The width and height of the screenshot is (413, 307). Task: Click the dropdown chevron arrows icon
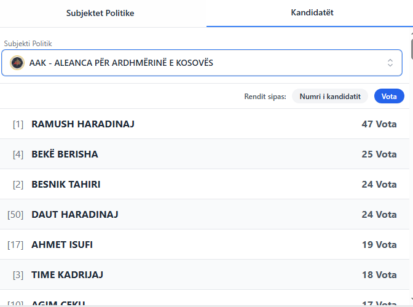[390, 63]
